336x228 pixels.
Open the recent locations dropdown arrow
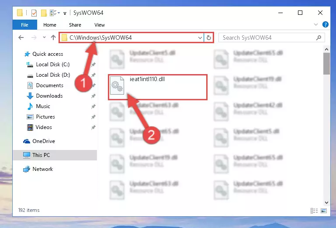click(x=44, y=37)
